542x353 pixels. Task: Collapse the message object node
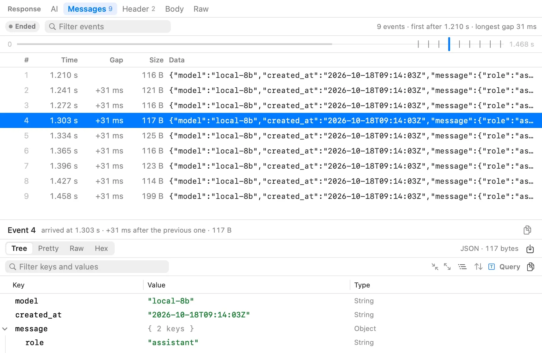click(x=5, y=329)
